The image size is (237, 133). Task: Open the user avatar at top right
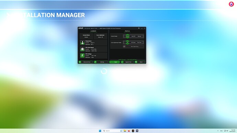[x=231, y=4]
